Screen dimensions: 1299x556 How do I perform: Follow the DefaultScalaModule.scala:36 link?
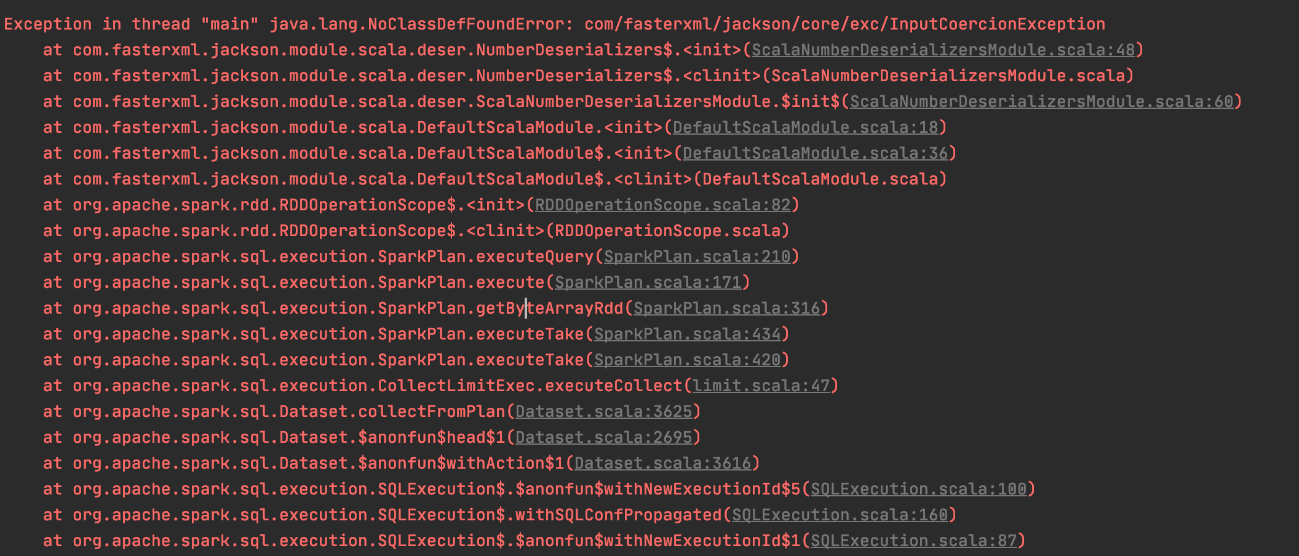coord(815,153)
